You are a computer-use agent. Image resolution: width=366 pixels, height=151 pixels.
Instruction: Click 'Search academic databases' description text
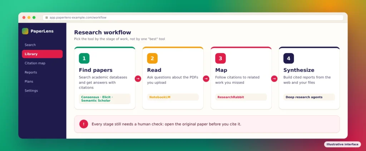coord(103,82)
